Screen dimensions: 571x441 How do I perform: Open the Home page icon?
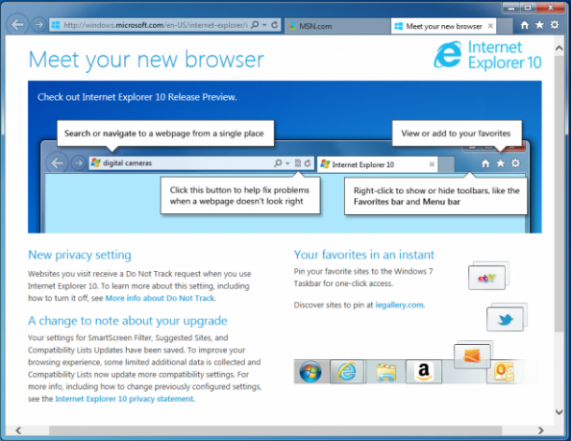click(525, 25)
